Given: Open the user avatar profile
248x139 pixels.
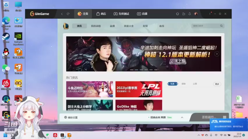Looking at the screenshot, I should (x=196, y=14).
